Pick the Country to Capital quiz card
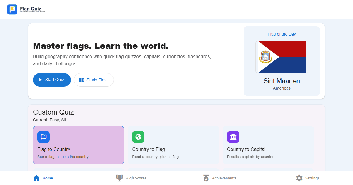This screenshot has width=353, height=185. 268,145
